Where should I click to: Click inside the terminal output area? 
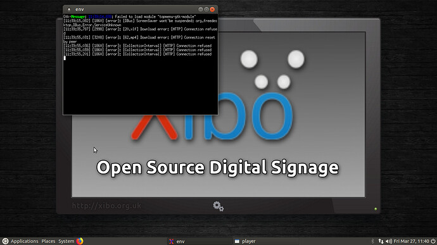click(140, 64)
